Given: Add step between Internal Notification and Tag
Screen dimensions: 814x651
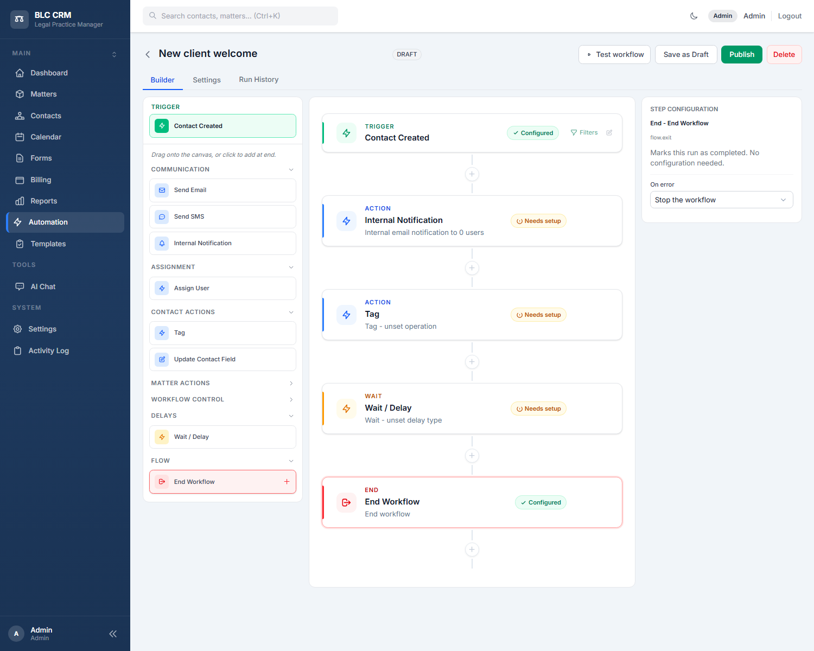Looking at the screenshot, I should coord(472,268).
